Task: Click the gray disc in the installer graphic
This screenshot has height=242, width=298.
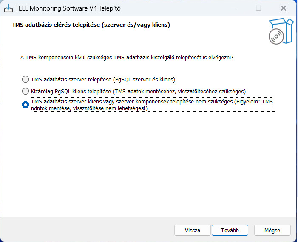Action: 276,36
